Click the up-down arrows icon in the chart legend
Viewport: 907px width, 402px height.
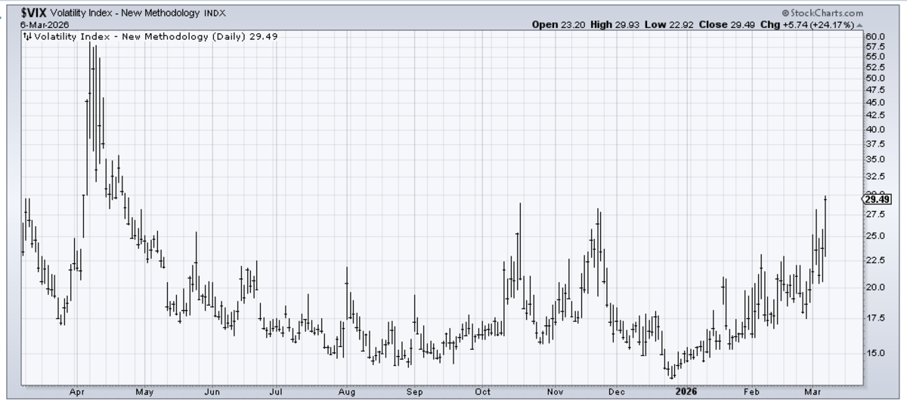(x=28, y=36)
